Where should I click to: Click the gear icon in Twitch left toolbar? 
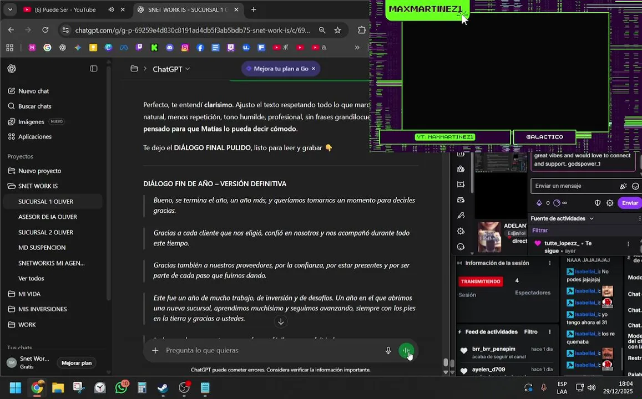point(461,232)
